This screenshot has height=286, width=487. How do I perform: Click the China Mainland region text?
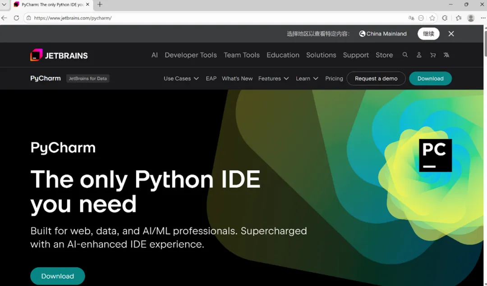pyautogui.click(x=386, y=34)
